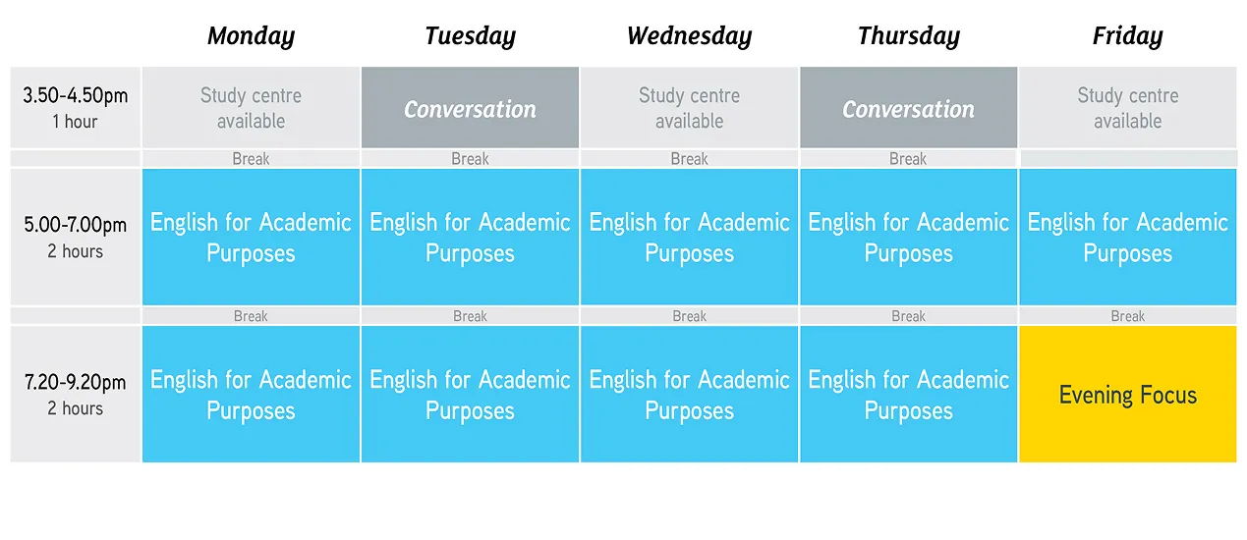The image size is (1247, 540).
Task: Click the Monday column header
Action: pos(251,37)
